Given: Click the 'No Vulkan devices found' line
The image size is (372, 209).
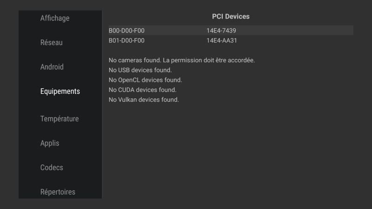Looking at the screenshot, I should 144,99.
